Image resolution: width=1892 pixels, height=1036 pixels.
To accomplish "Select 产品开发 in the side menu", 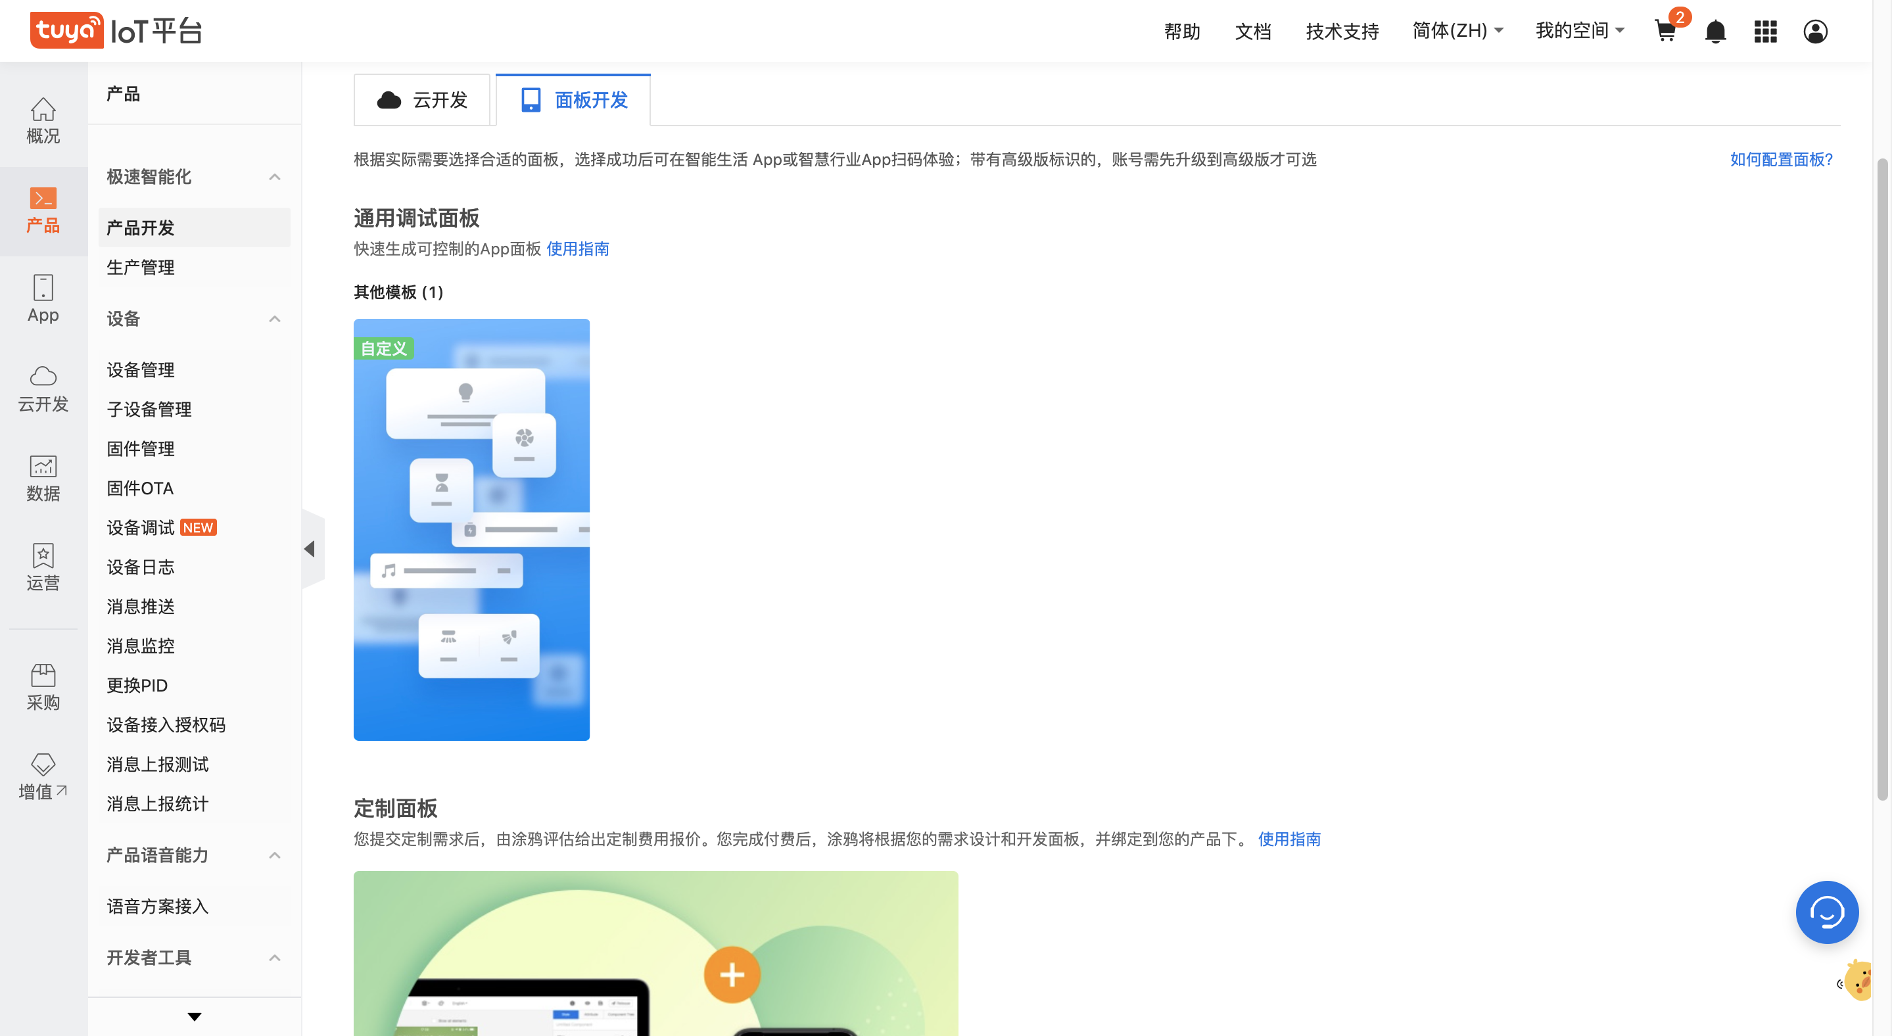I will tap(194, 227).
